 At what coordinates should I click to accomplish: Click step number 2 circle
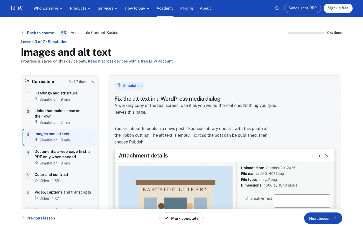[28, 112]
